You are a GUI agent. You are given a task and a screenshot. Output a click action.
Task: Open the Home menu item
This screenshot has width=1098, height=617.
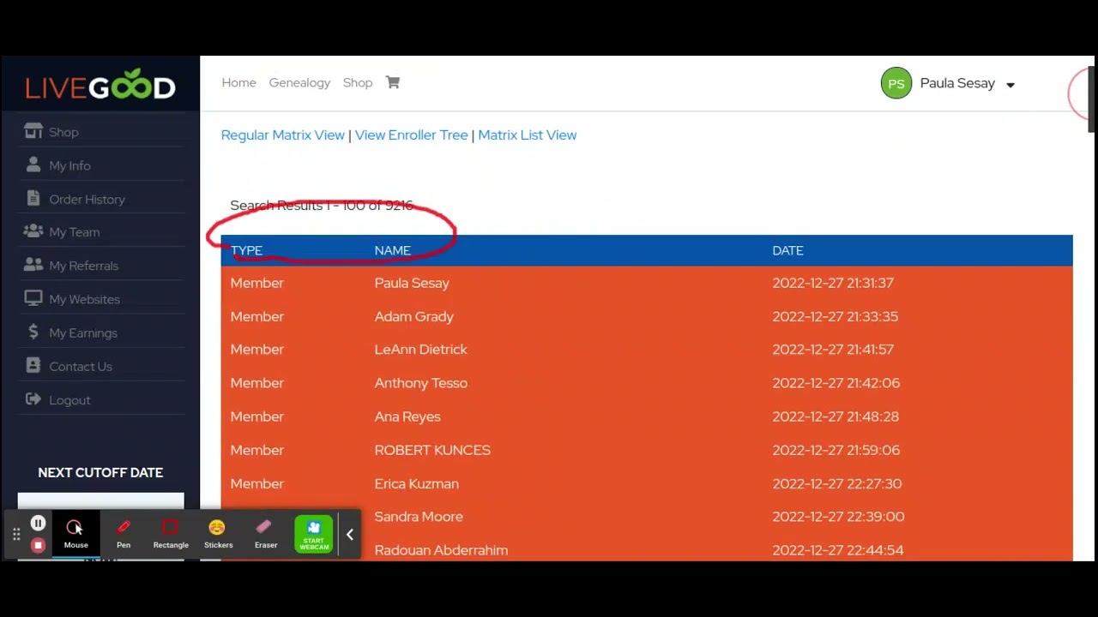point(238,82)
